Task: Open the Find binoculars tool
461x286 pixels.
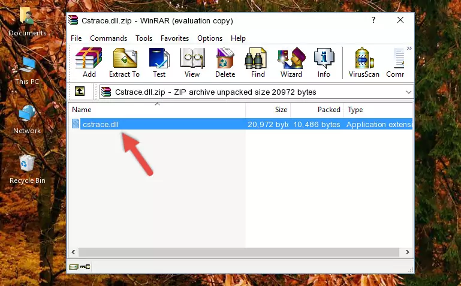Action: point(258,62)
